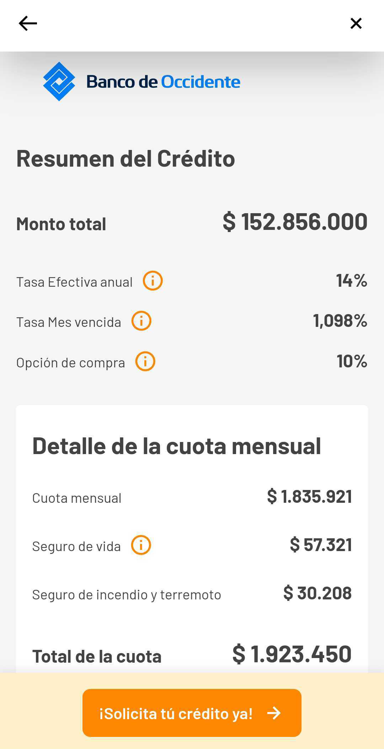Show info about Opción de compra
The width and height of the screenshot is (384, 749).
point(145,361)
